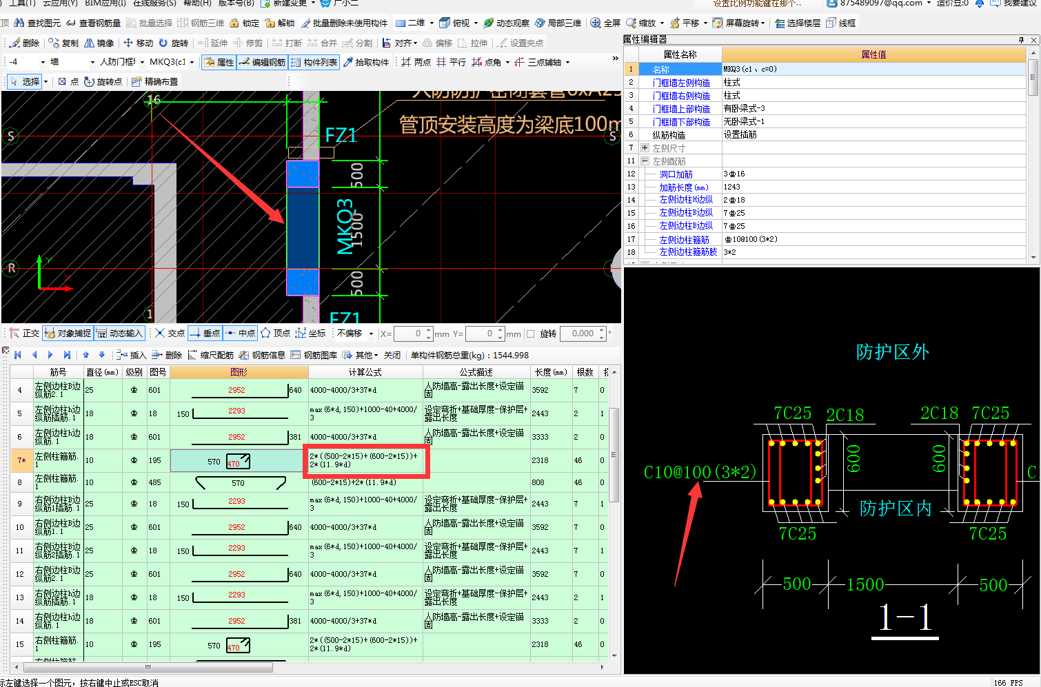Click 插入 to insert a rebar row
This screenshot has width=1041, height=687.
point(132,355)
